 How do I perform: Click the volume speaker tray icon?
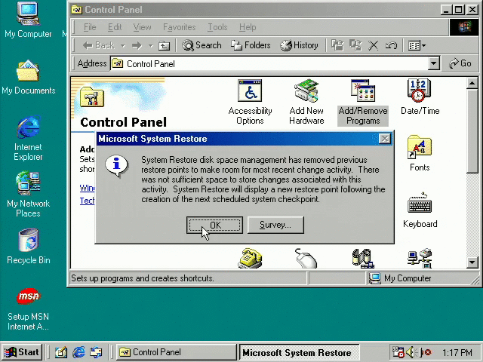(411, 352)
